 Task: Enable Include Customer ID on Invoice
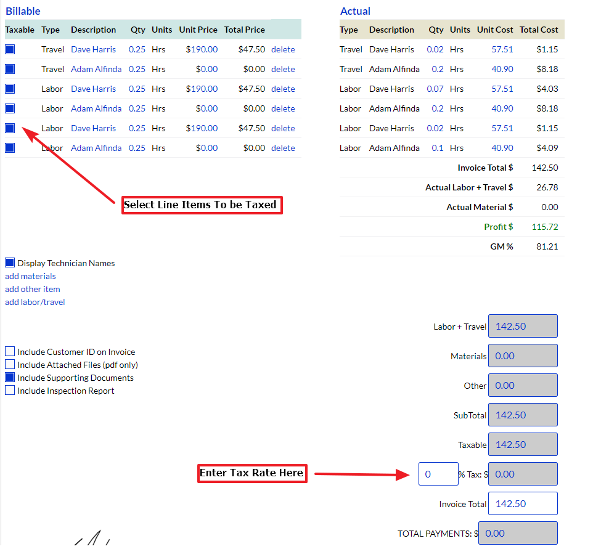click(x=10, y=352)
